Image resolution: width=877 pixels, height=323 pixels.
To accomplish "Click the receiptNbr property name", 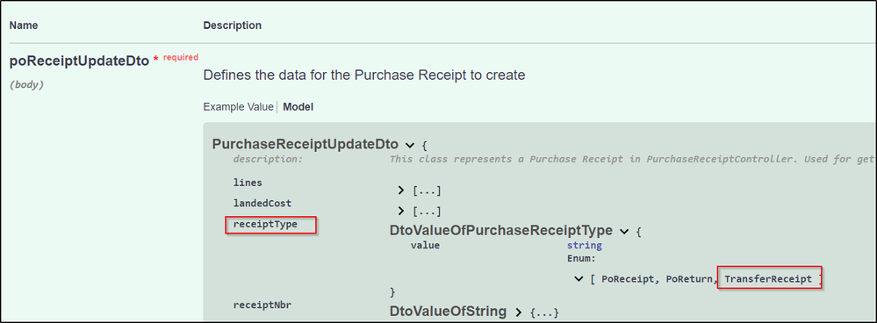I will pos(262,305).
